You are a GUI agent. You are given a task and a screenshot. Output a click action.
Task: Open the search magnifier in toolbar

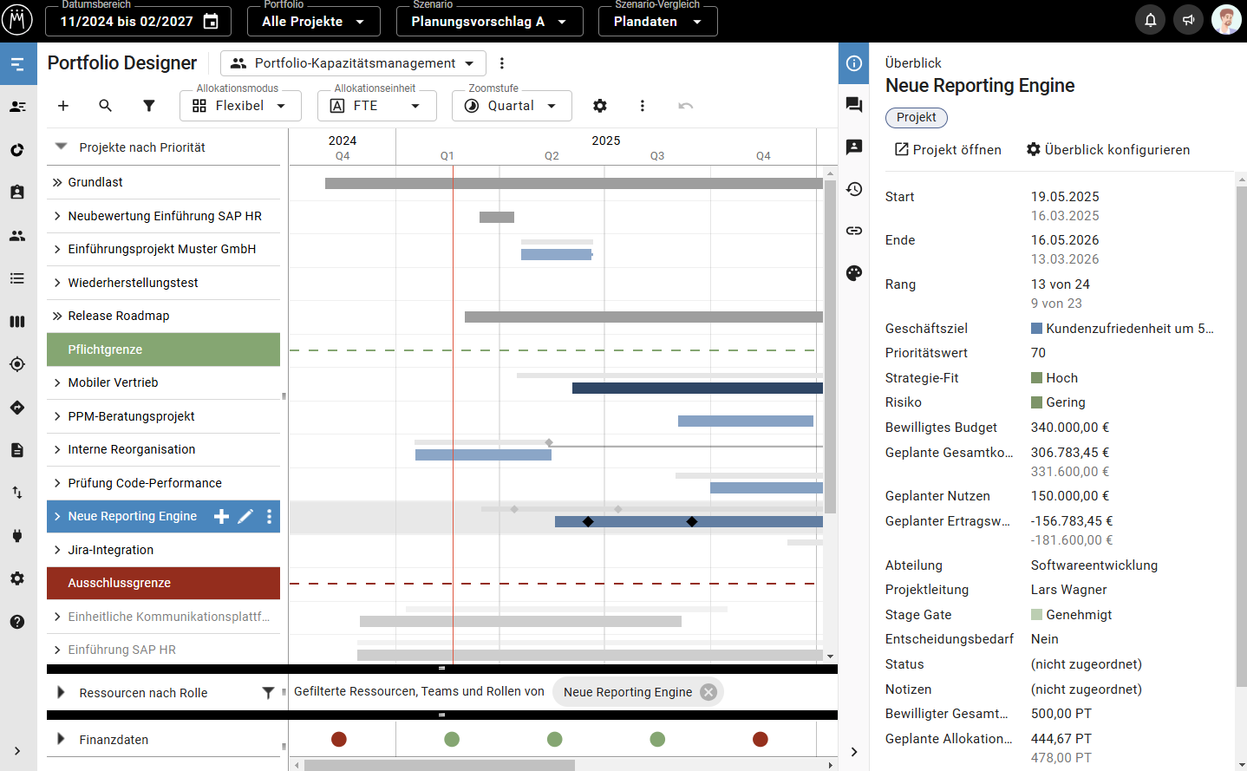(x=106, y=106)
